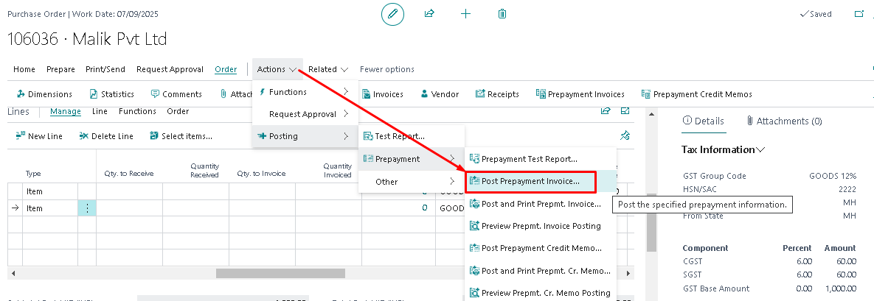
Task: Expand the Related dropdown
Action: tap(328, 69)
